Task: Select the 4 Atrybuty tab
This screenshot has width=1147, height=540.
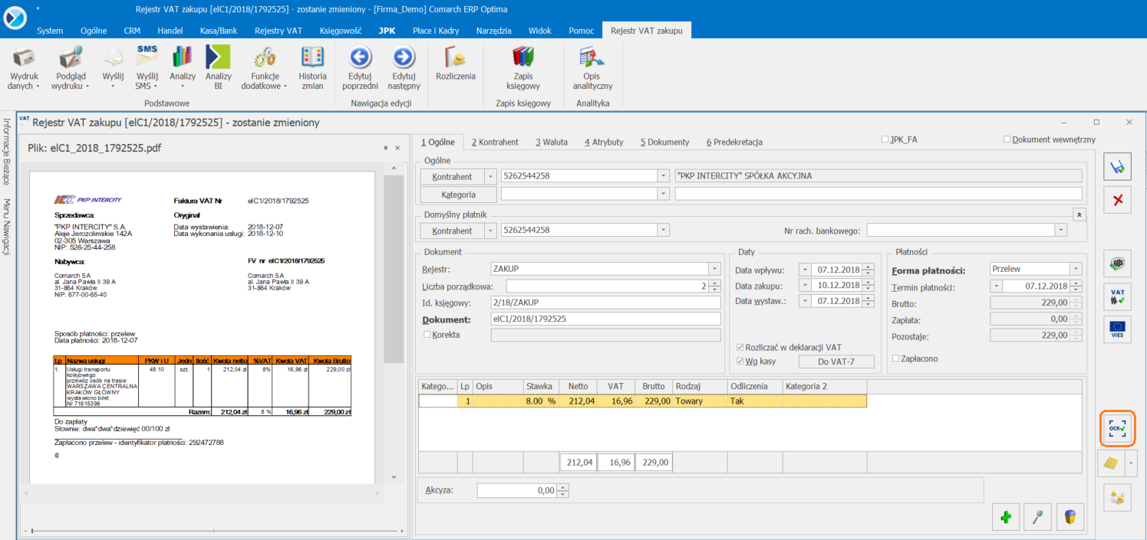Action: (x=604, y=142)
